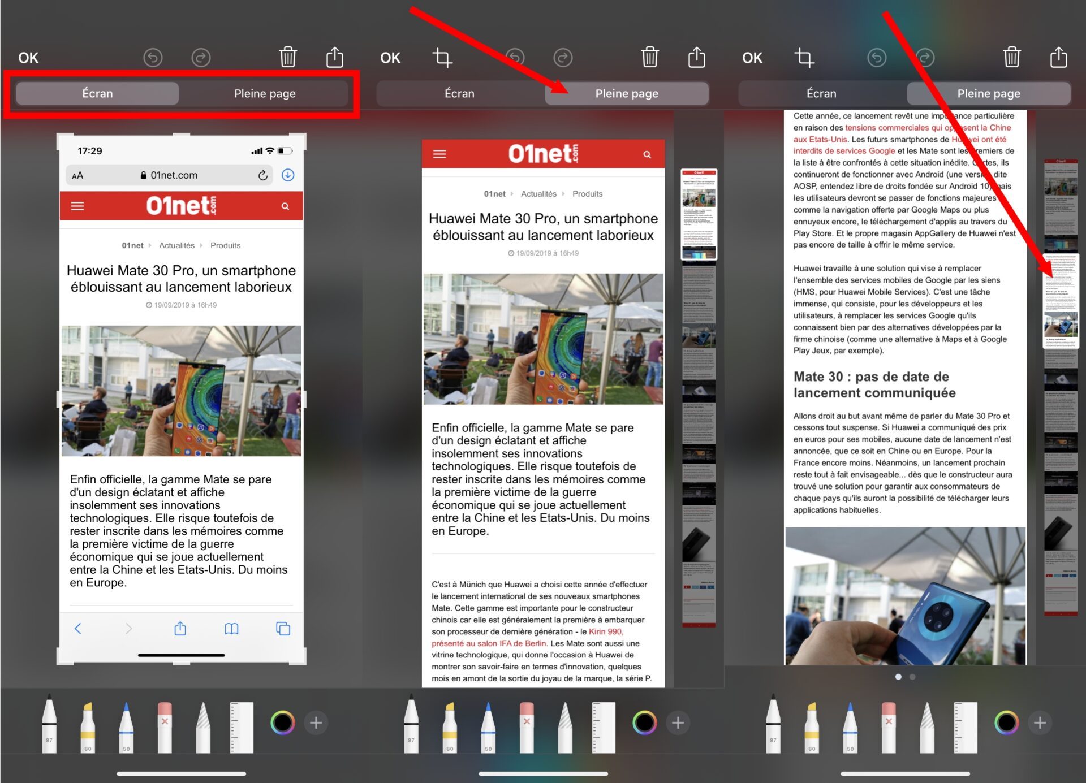The image size is (1086, 783).
Task: Open the color wheel in the right editor
Action: pyautogui.click(x=1007, y=723)
